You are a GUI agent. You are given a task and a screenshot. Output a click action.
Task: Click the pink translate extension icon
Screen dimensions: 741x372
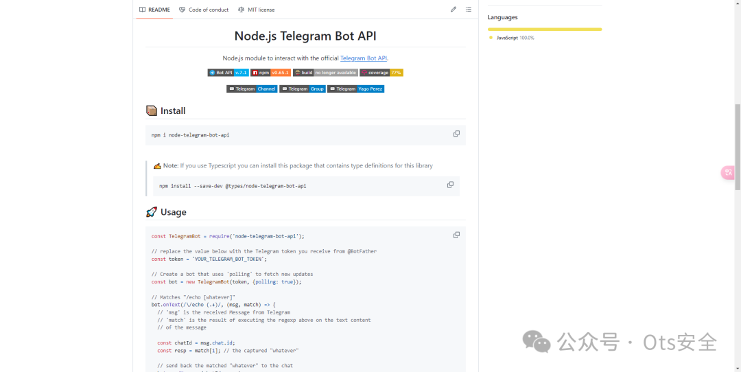(x=728, y=172)
